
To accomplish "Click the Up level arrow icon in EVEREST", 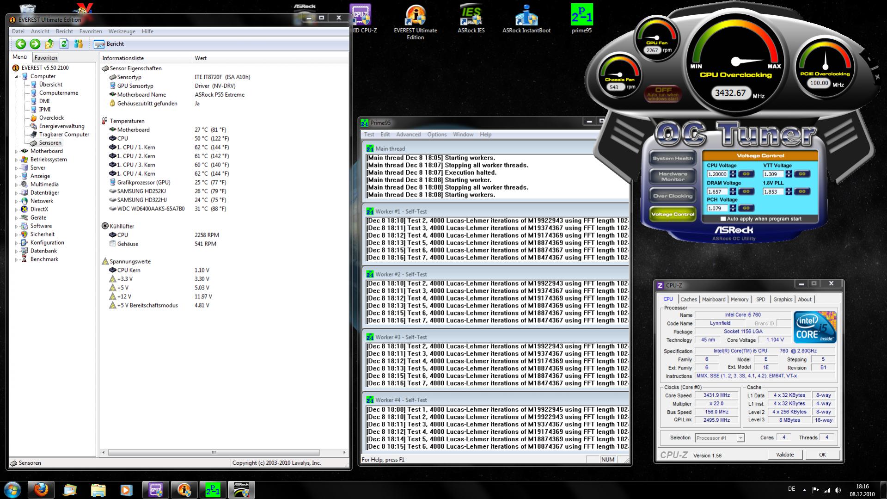I will [49, 44].
